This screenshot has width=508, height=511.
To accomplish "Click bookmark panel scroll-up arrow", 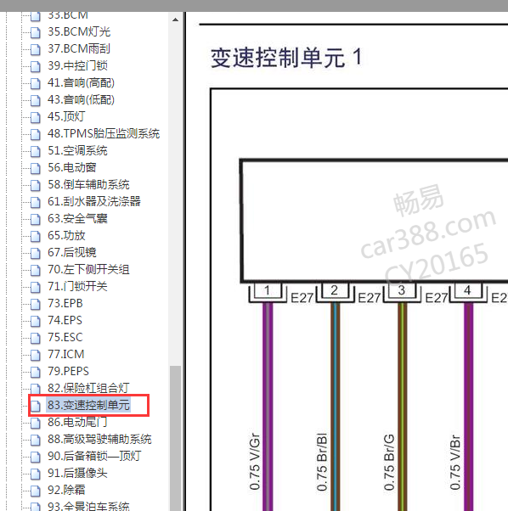I will tap(175, 20).
